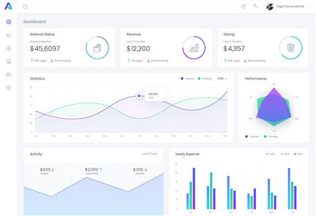This screenshot has width=316, height=216.
Task: Click the Statistics panel heading
Action: coord(37,78)
